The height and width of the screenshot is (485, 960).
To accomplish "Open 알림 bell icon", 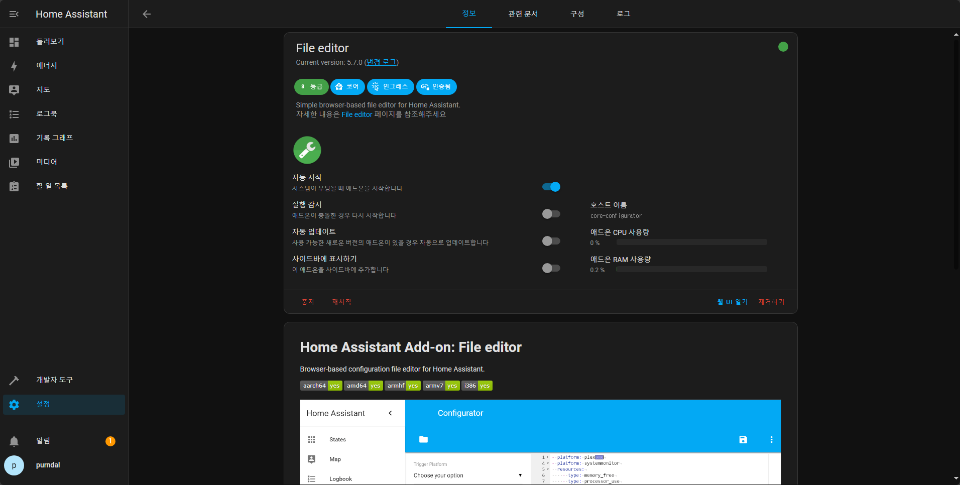I will [14, 441].
